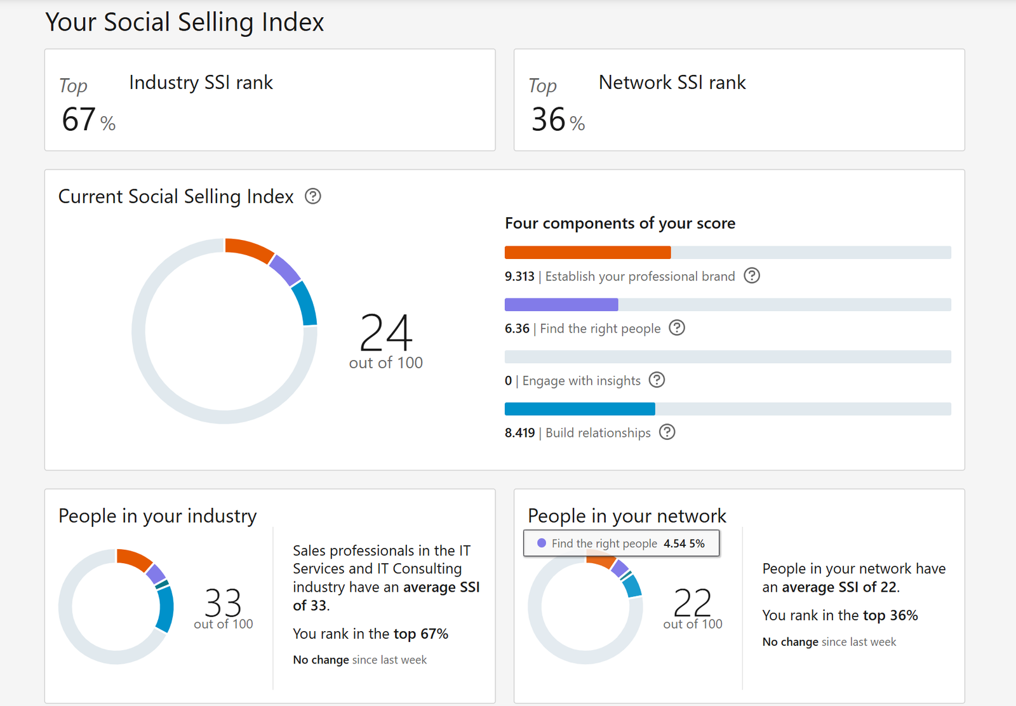Click help icon for Establish your professional brand
This screenshot has height=706, width=1016.
pos(752,276)
